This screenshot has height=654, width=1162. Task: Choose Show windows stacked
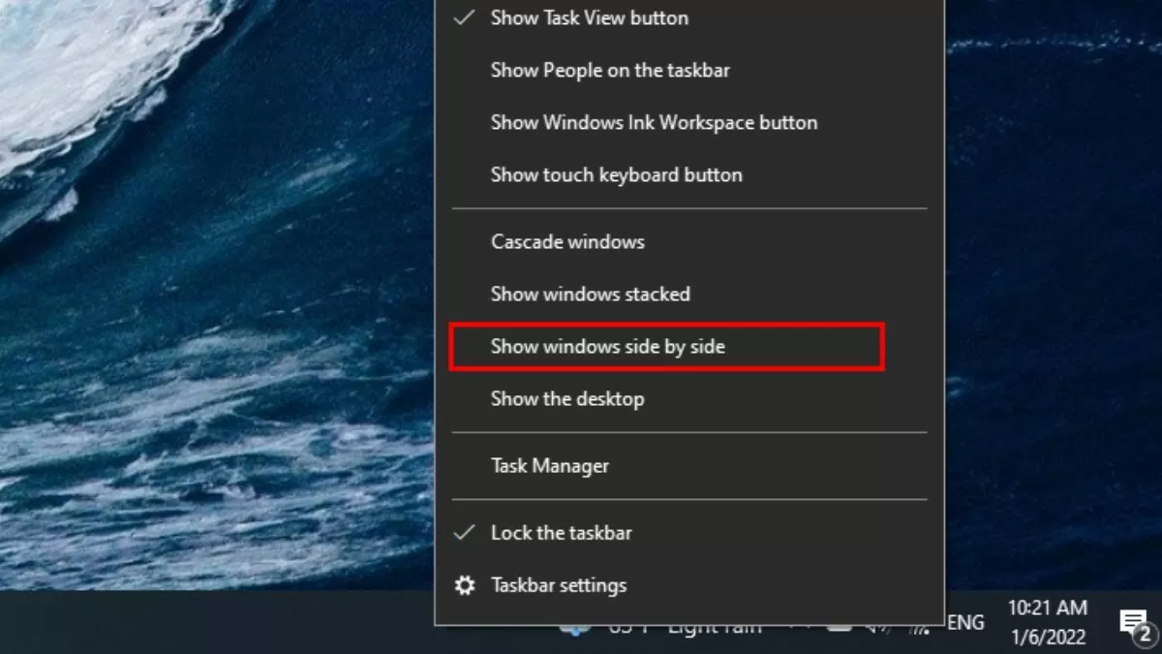[x=590, y=294]
